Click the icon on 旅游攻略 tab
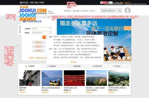149x98 pixels. pos(72,66)
